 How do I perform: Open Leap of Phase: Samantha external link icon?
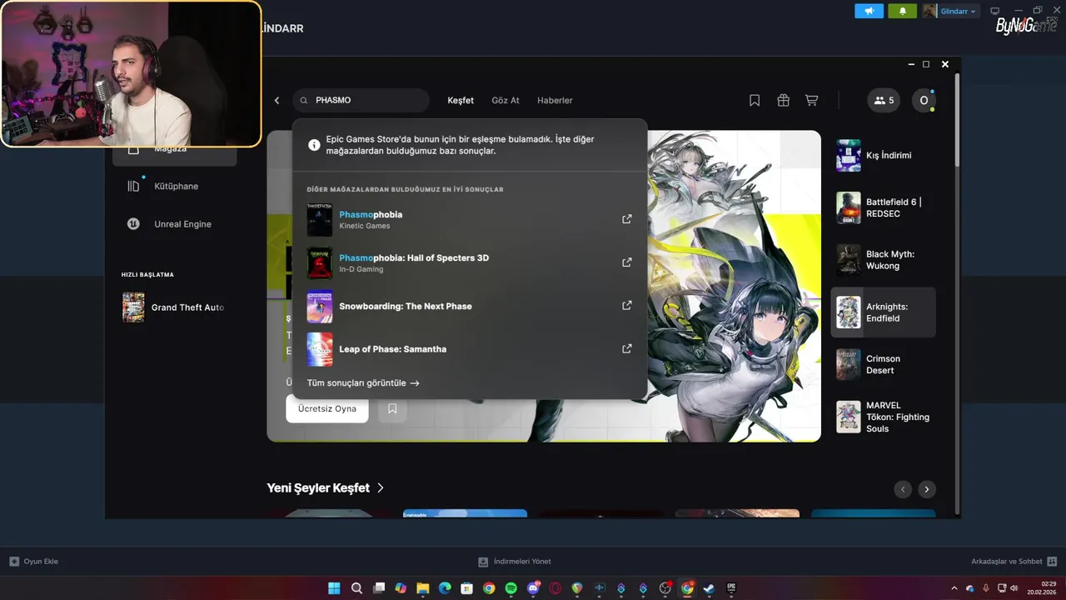point(627,349)
